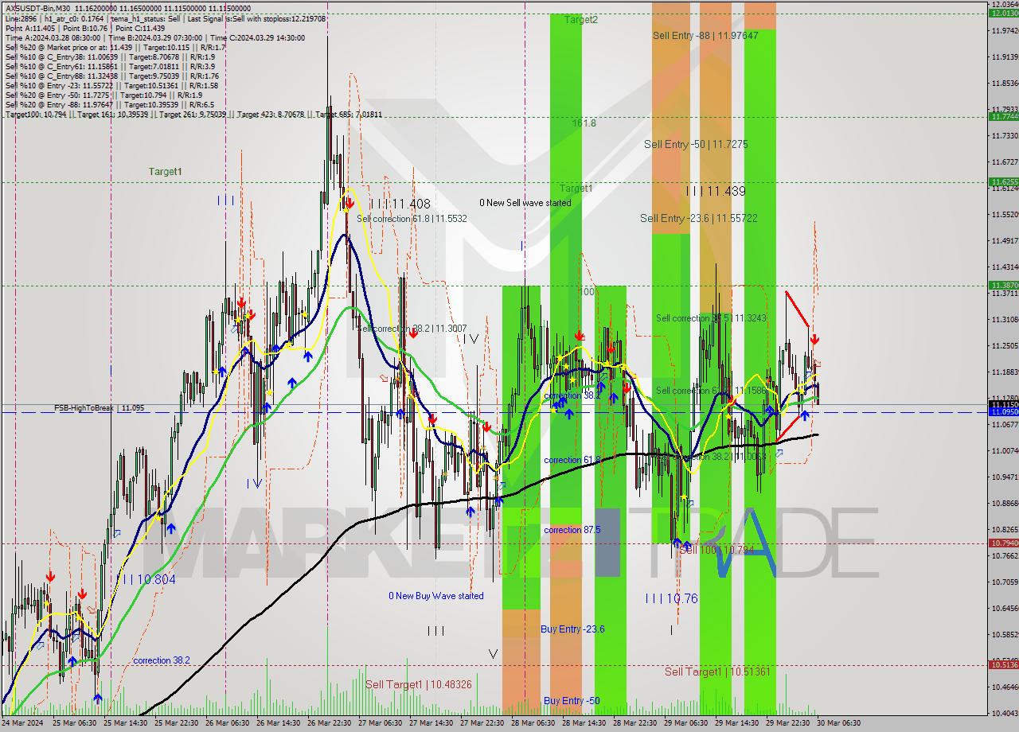Click the 10.4043 axis price value
This screenshot has width=1019, height=732.
coord(1005,713)
